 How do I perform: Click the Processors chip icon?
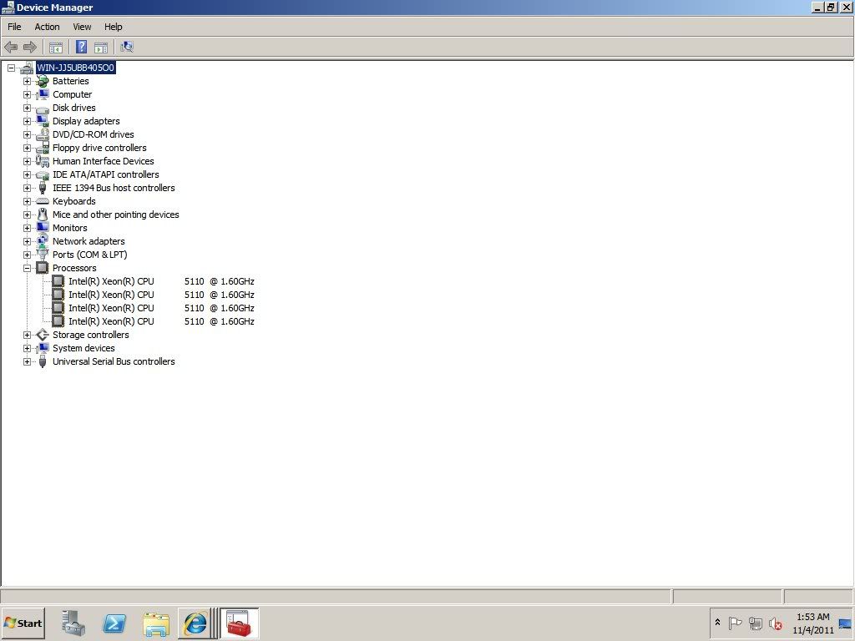pyautogui.click(x=42, y=268)
